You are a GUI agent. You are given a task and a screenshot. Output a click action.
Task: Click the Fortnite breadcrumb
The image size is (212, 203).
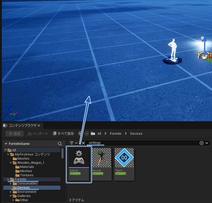click(x=116, y=134)
